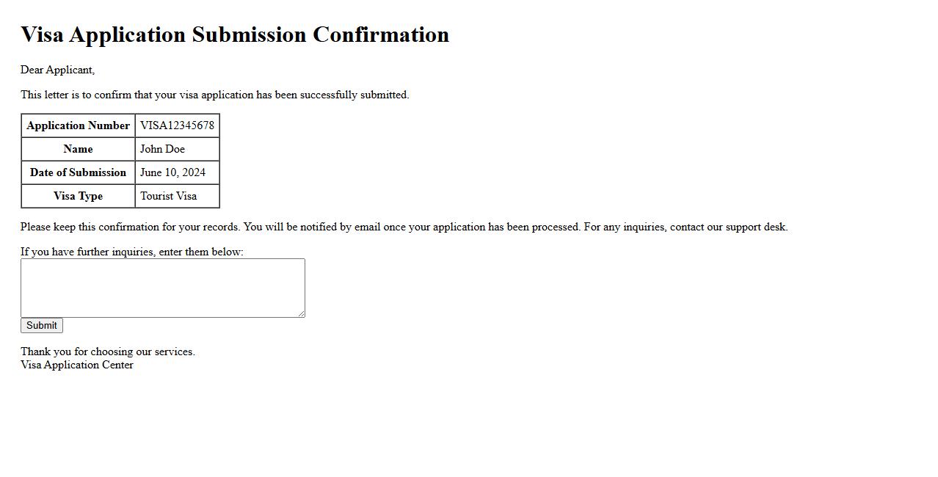The width and height of the screenshot is (938, 477).
Task: Click the text area resize handle
Action: 301,314
